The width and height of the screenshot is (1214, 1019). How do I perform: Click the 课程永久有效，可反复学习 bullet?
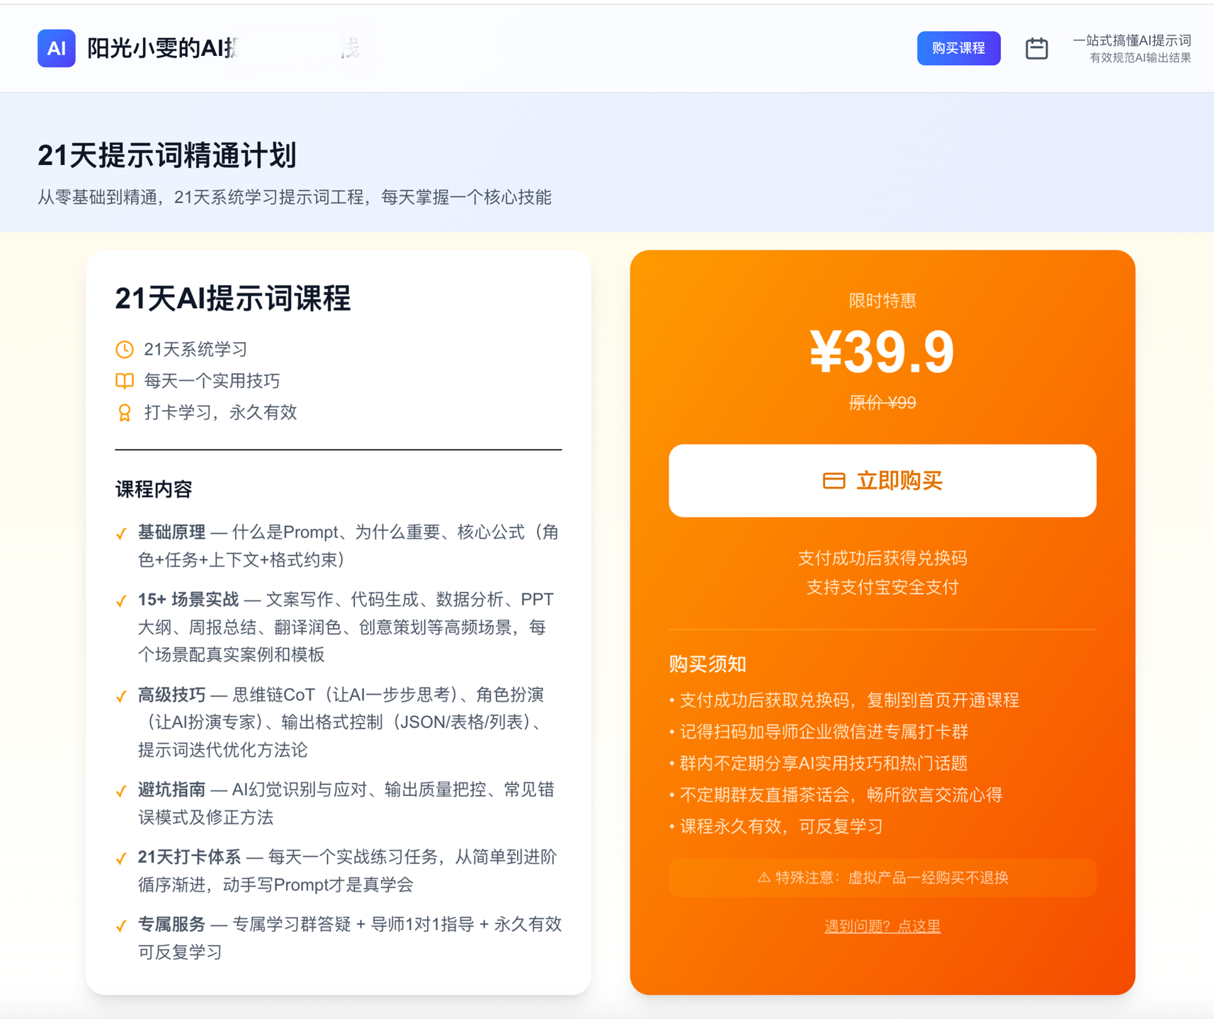click(x=776, y=826)
